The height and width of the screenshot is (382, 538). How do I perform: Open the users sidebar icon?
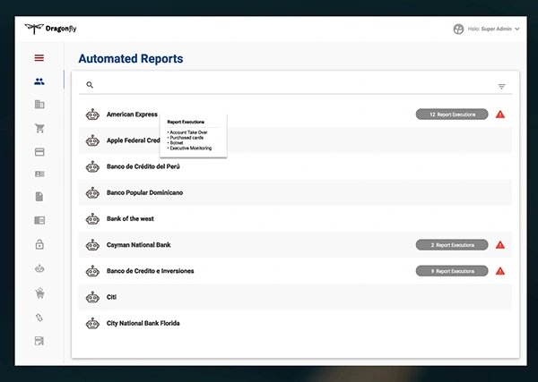[39, 81]
